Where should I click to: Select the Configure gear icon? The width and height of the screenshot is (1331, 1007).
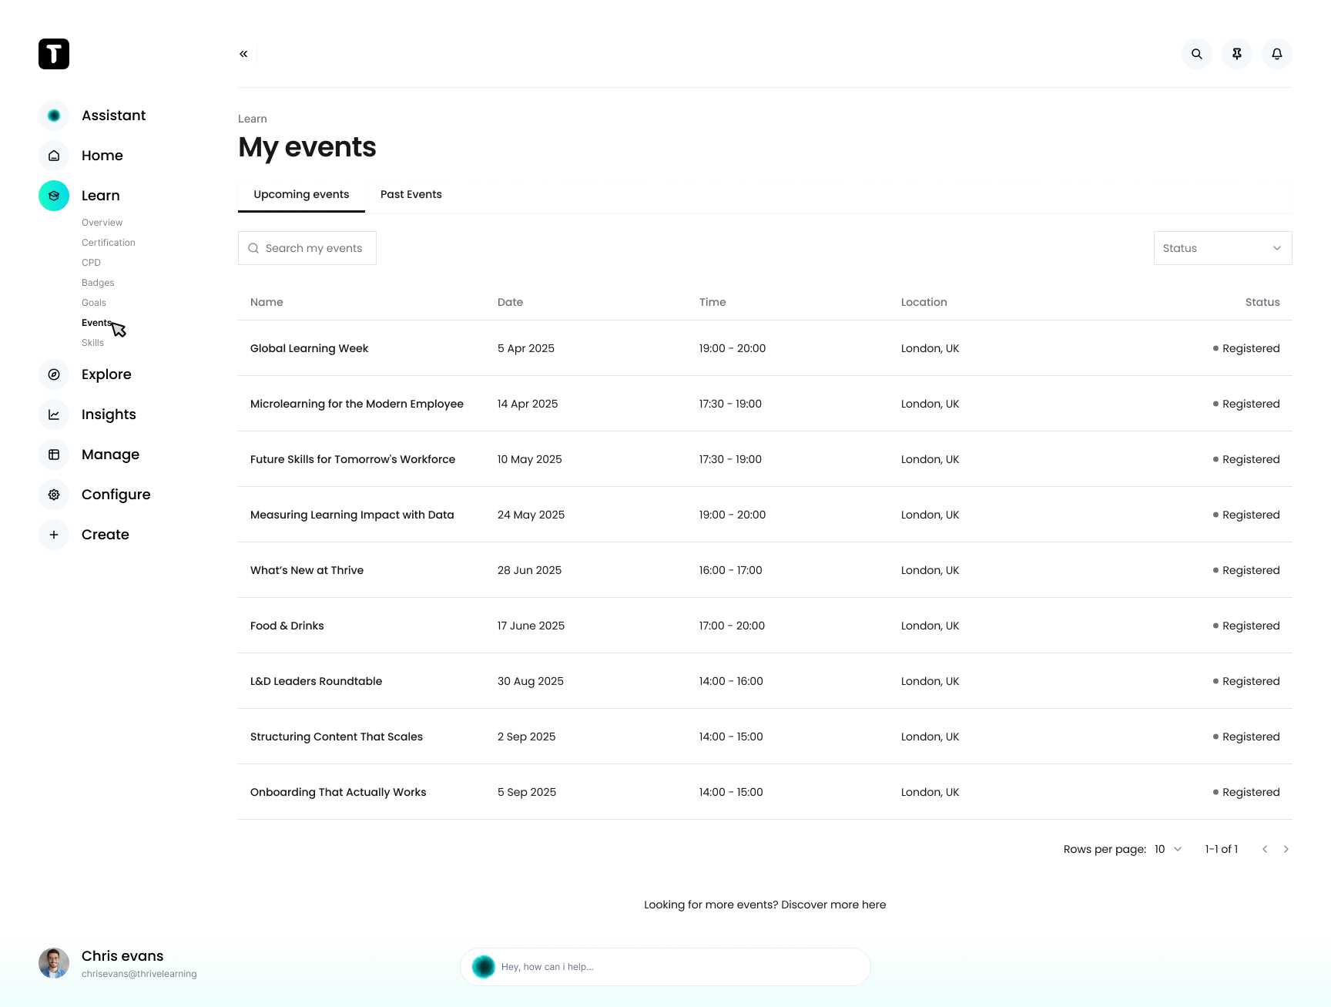click(x=53, y=494)
